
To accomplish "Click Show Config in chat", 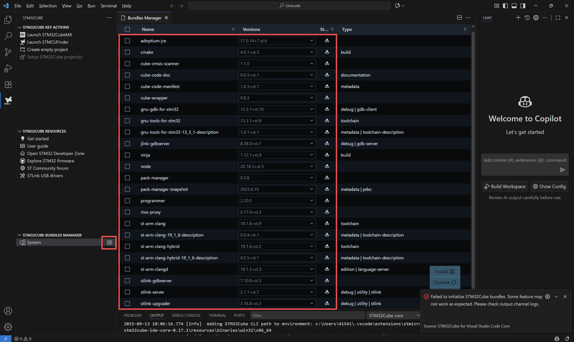I will point(549,186).
